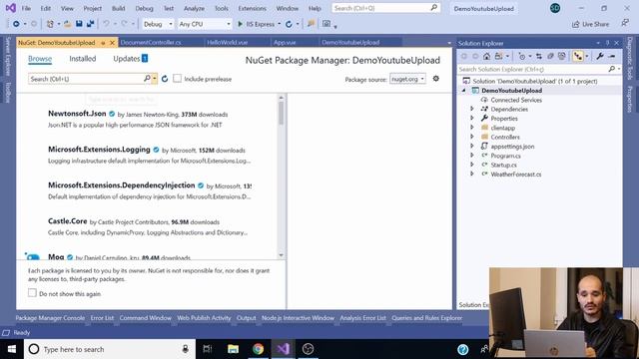Click the feedback icon beside Live Share
Screen dimensions: 639x359
625,23
